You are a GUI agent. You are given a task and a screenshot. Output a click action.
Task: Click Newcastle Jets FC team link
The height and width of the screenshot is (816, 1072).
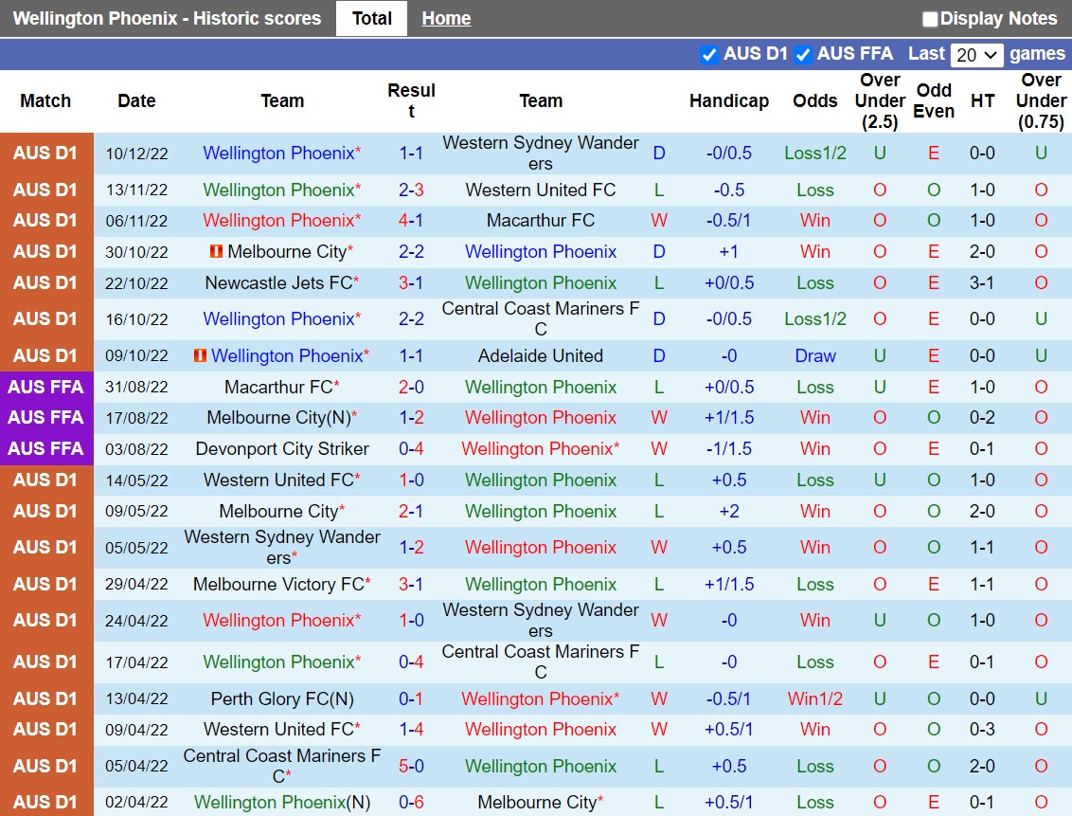[x=281, y=282]
